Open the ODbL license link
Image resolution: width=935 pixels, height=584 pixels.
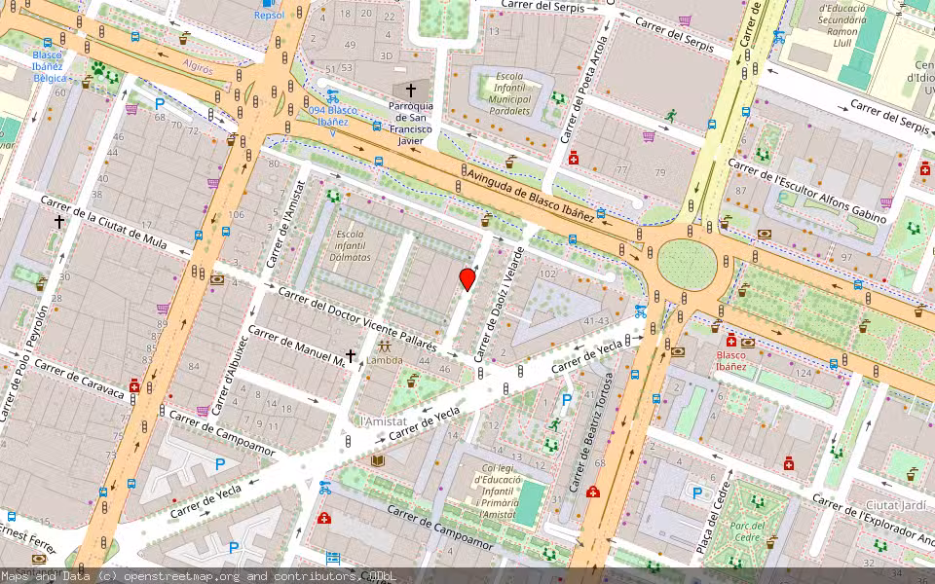[x=379, y=576]
